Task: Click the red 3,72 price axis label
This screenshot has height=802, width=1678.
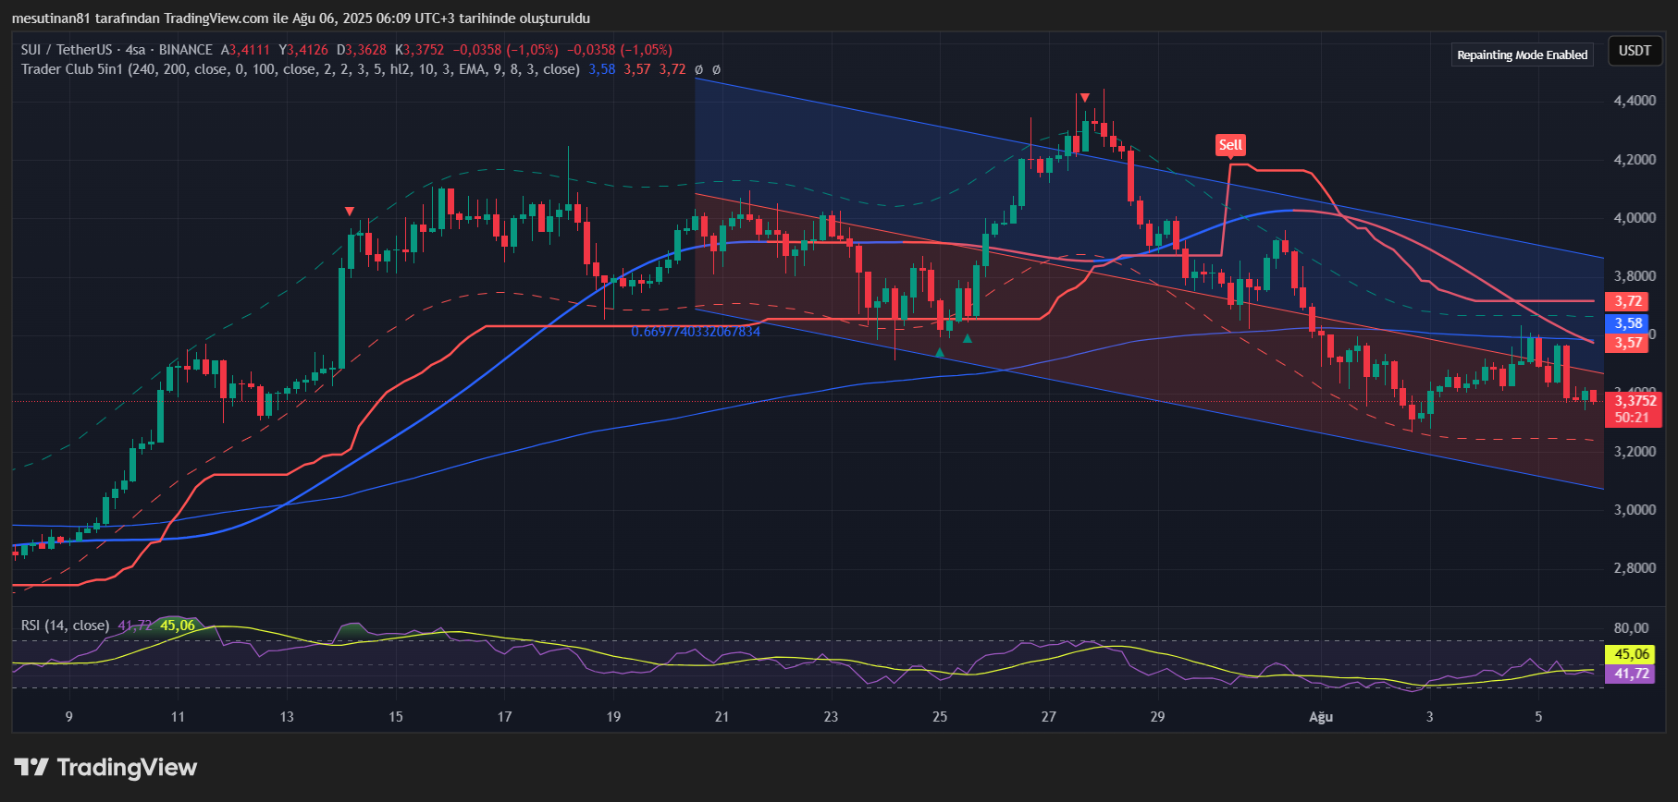Action: 1628,302
